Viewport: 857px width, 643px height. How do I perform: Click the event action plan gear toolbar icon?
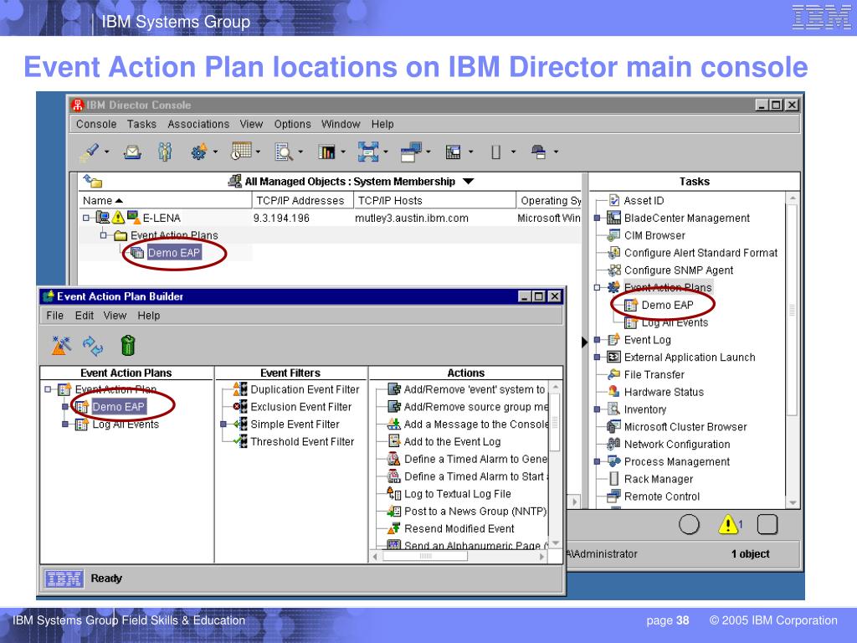coord(199,152)
